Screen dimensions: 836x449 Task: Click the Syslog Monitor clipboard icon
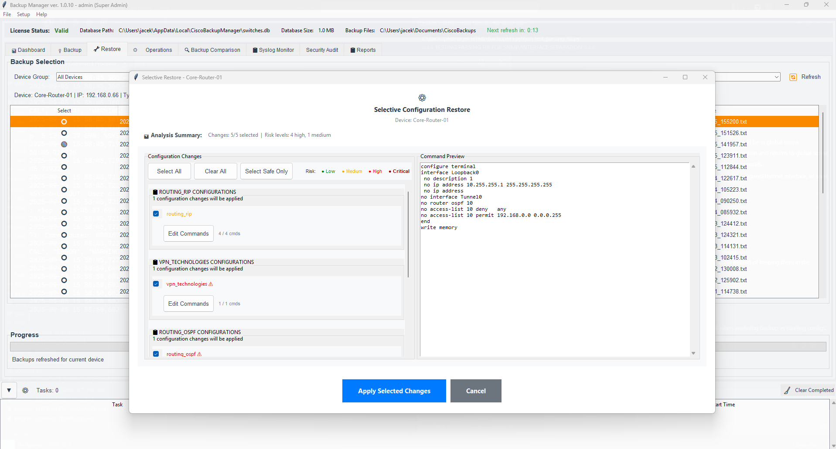click(255, 50)
